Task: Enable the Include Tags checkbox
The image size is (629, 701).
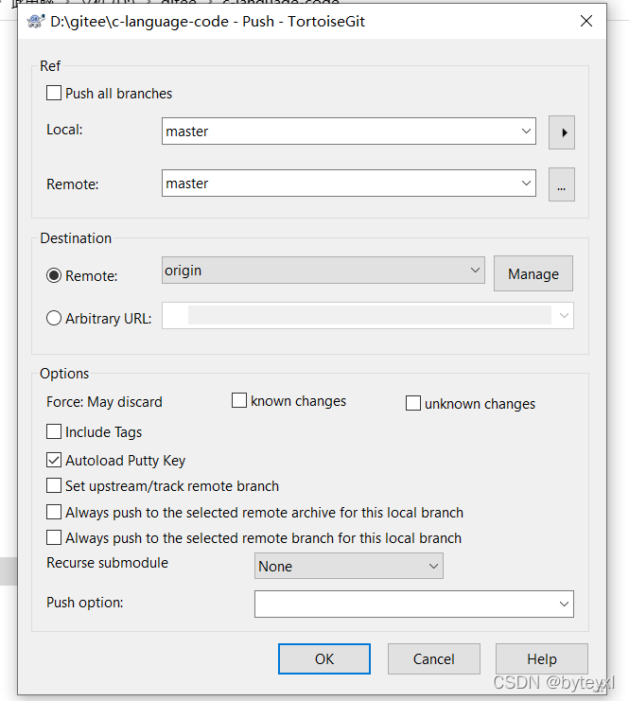Action: point(54,432)
